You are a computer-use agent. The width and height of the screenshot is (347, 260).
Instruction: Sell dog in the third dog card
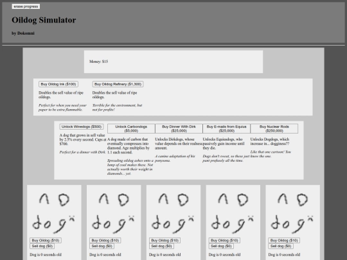pyautogui.click(x=161, y=246)
